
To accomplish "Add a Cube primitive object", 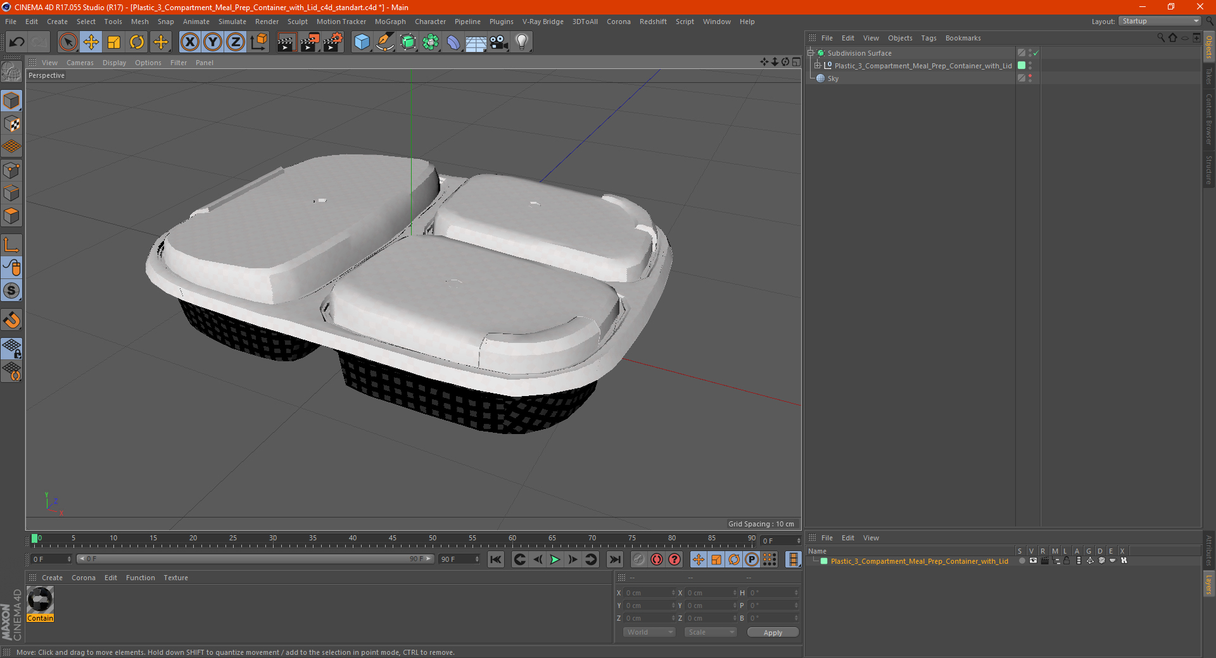I will 362,42.
